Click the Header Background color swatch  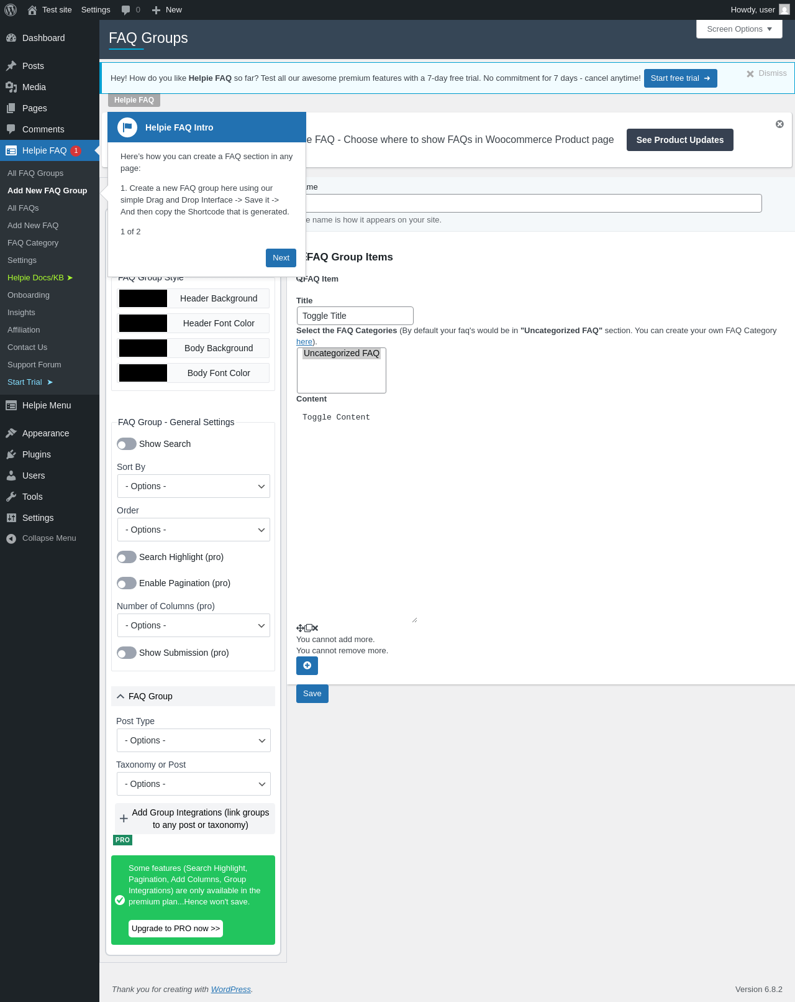[x=143, y=298]
